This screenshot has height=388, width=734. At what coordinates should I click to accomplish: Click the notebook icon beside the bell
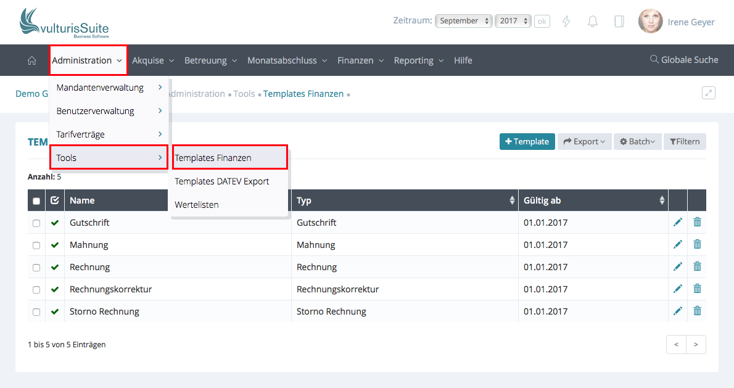point(619,22)
